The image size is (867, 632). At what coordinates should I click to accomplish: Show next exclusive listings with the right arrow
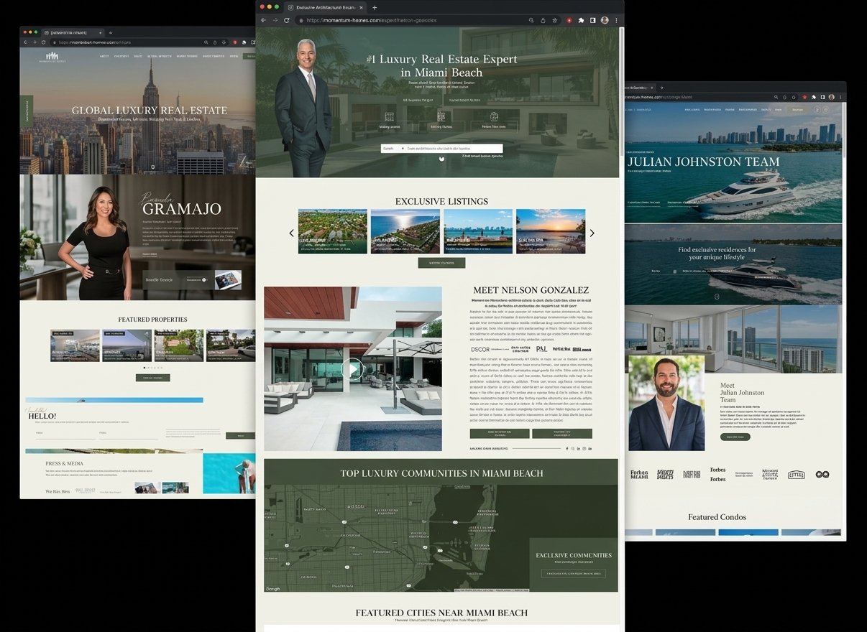(x=592, y=233)
